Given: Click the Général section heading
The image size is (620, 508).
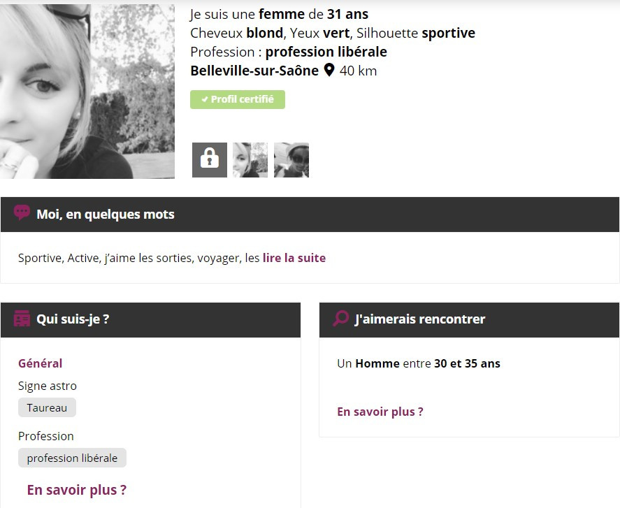Looking at the screenshot, I should tap(41, 363).
